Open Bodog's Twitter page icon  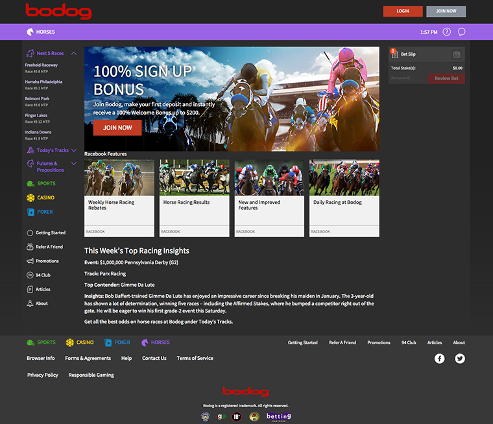pyautogui.click(x=460, y=359)
